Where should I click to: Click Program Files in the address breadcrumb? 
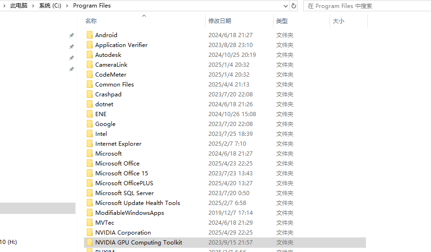(x=92, y=6)
